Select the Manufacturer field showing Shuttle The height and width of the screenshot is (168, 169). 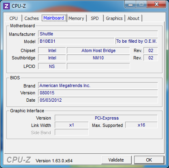click(x=98, y=34)
